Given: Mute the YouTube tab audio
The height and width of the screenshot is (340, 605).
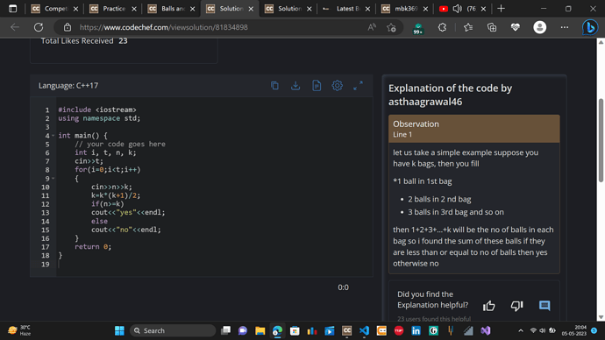Looking at the screenshot, I should [x=457, y=9].
